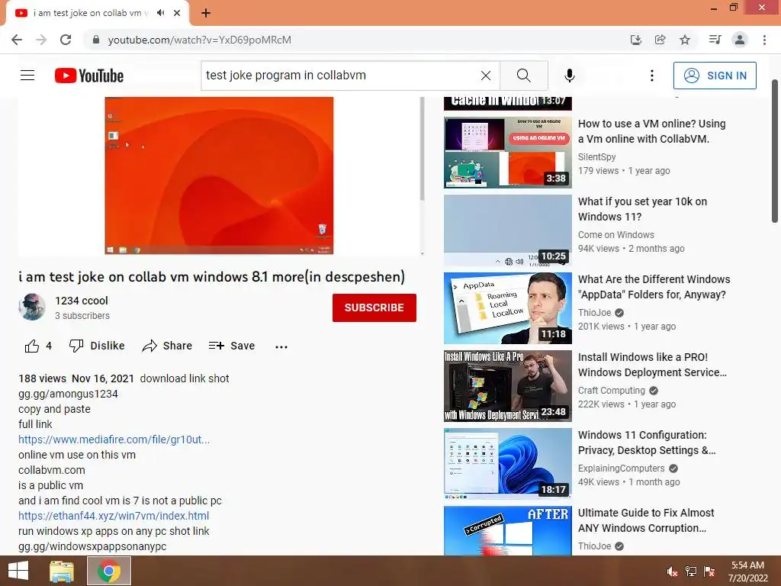This screenshot has height=586, width=781.
Task: Open the more actions ellipsis below video
Action: (281, 346)
